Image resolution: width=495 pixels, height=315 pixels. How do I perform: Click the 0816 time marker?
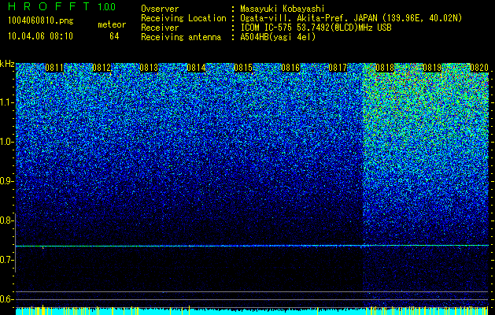(x=290, y=68)
